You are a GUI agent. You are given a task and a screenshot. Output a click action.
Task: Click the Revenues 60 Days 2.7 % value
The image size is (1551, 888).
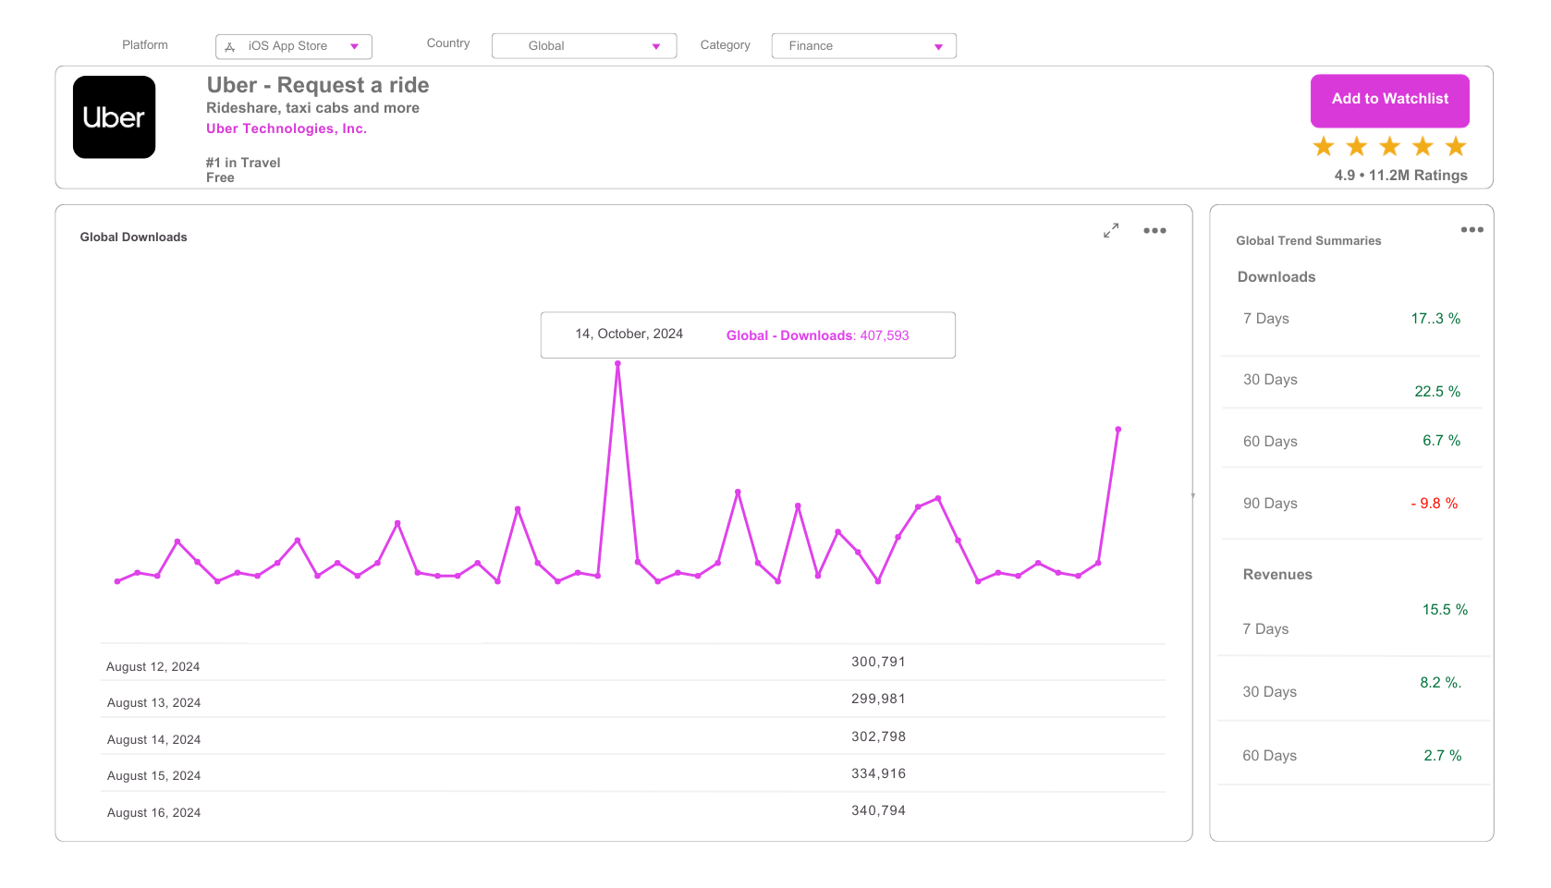click(x=1442, y=756)
